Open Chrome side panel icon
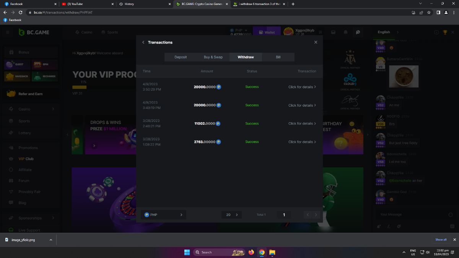The width and height of the screenshot is (459, 258). click(x=438, y=12)
